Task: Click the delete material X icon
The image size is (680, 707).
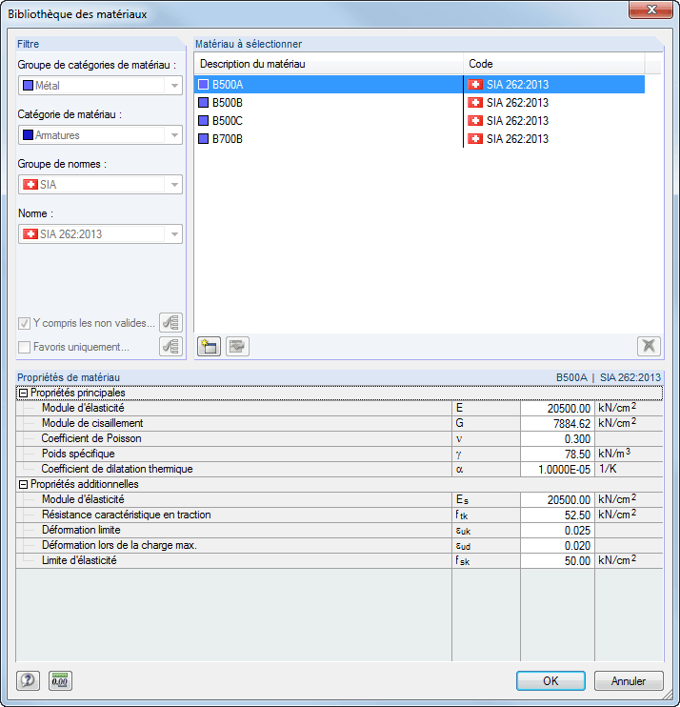Action: click(649, 346)
